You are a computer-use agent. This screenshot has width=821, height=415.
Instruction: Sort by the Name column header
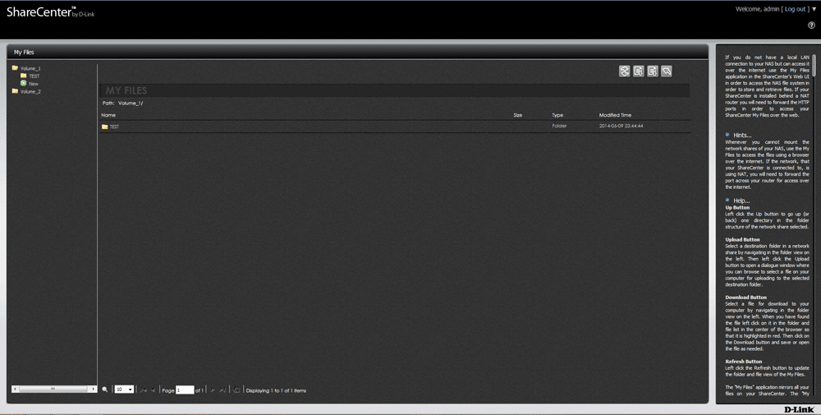(x=108, y=115)
